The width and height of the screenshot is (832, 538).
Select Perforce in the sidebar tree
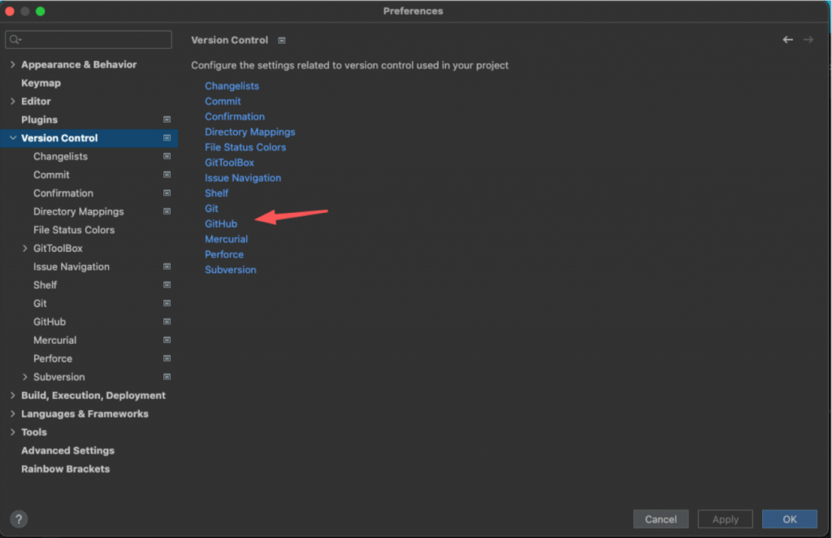[53, 358]
